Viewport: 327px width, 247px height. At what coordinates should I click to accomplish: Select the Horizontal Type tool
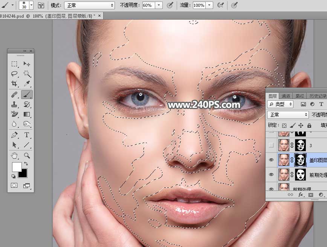[26, 135]
